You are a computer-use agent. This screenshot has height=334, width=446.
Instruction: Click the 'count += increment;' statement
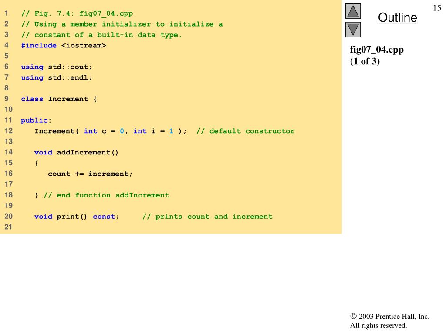[90, 174]
